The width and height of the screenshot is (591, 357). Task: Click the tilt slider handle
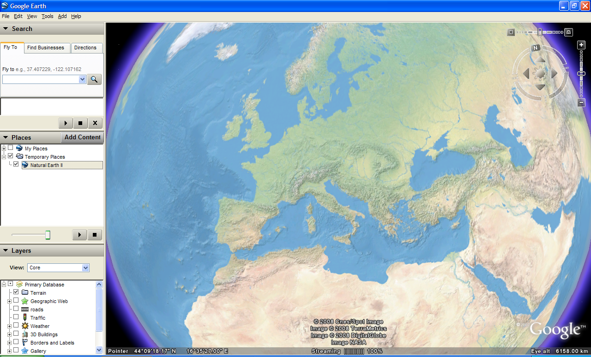(x=540, y=32)
